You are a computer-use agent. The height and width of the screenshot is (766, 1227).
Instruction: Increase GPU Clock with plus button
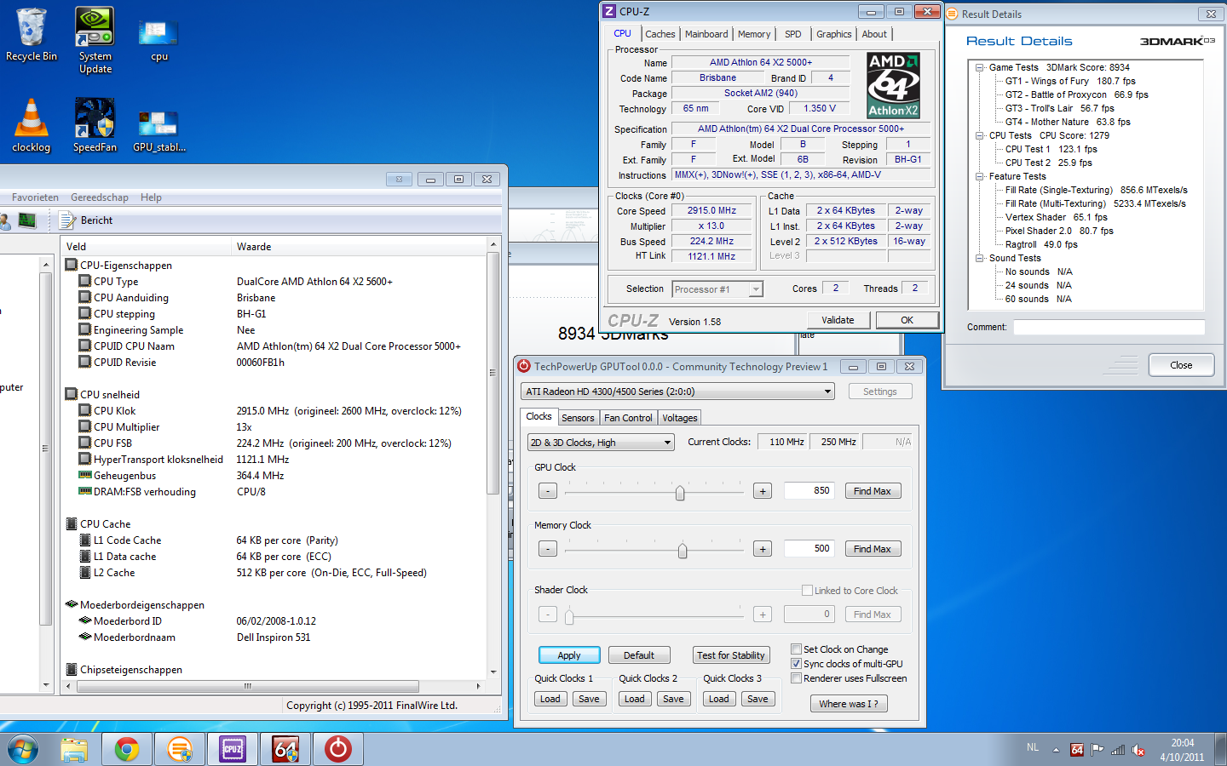(x=763, y=491)
